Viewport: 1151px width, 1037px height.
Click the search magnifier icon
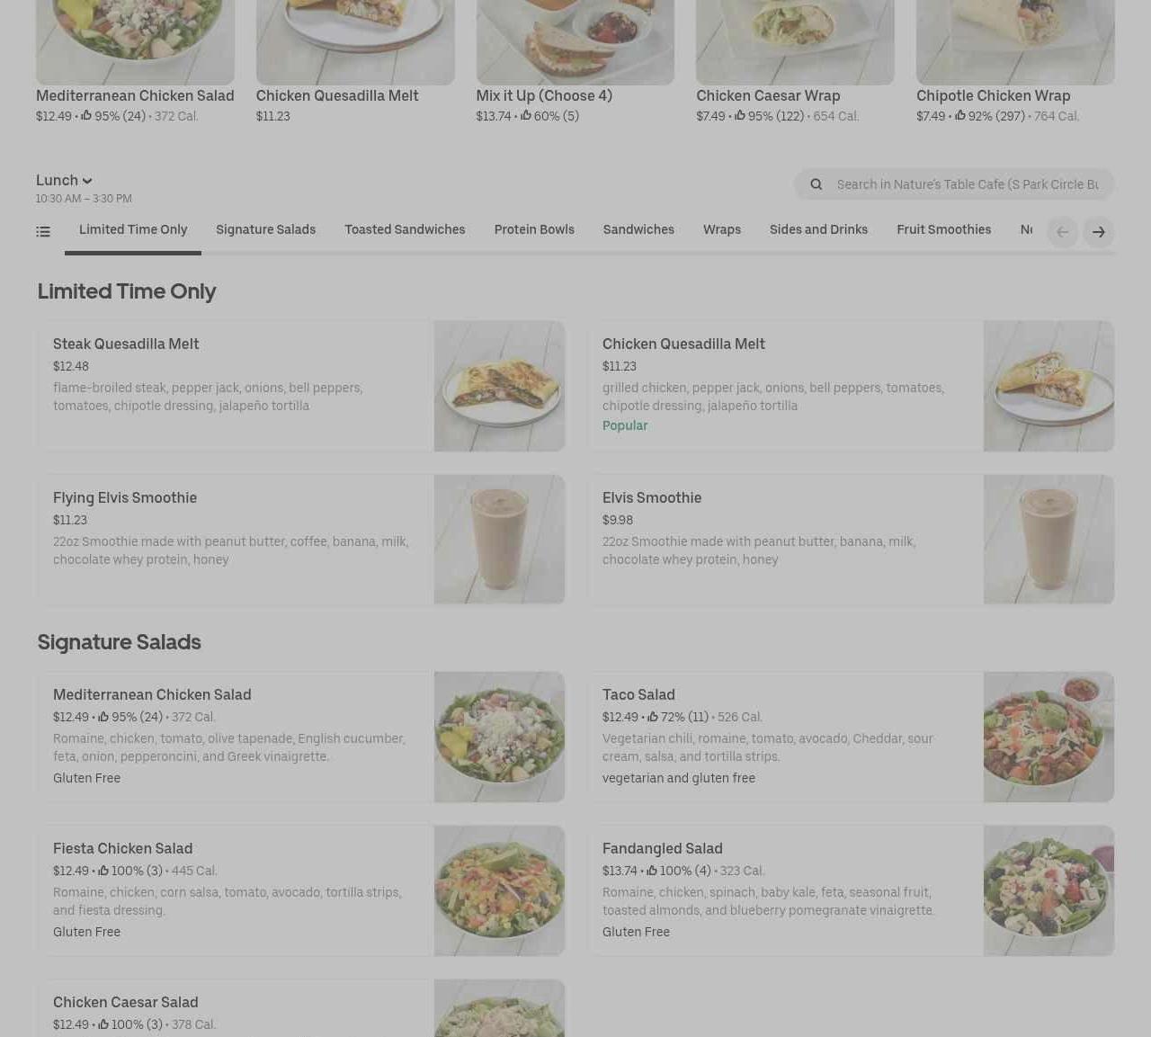(816, 184)
